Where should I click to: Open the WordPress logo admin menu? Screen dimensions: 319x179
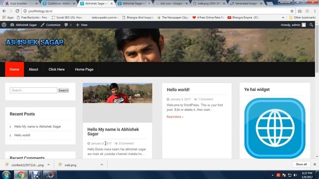(x=4, y=25)
